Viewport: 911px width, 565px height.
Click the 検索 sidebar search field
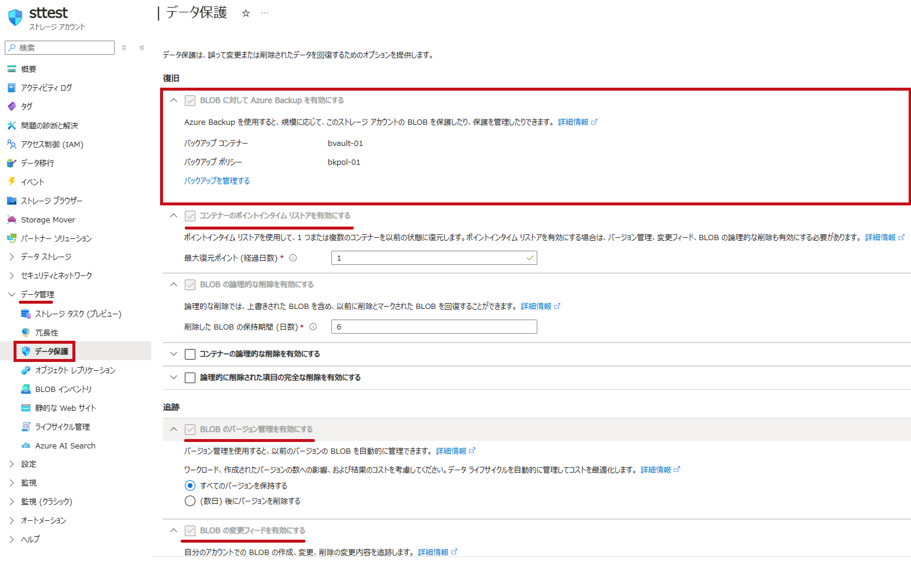[x=59, y=48]
